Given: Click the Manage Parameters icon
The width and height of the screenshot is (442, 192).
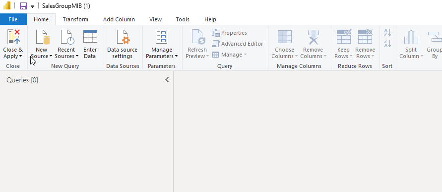Looking at the screenshot, I should [162, 37].
